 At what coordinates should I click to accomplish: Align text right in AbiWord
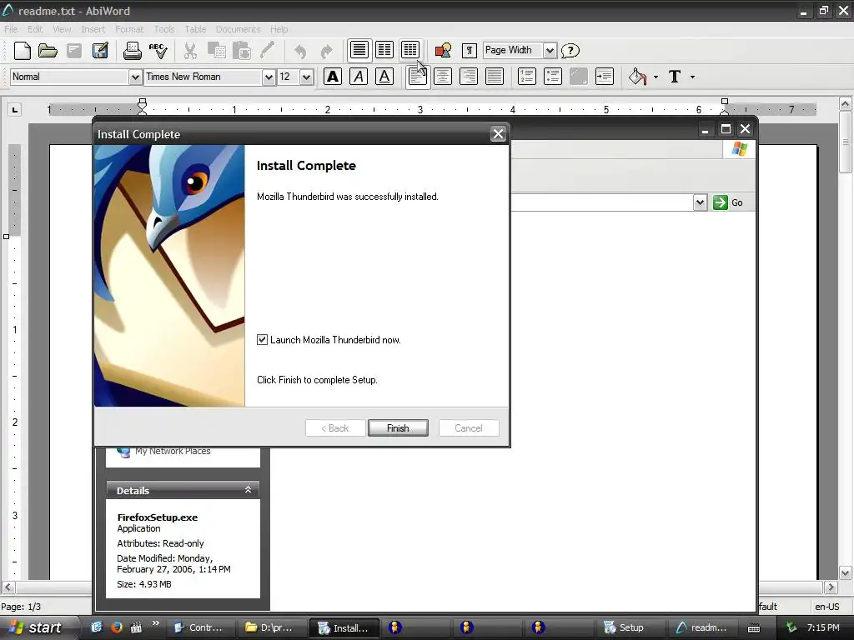pos(469,77)
